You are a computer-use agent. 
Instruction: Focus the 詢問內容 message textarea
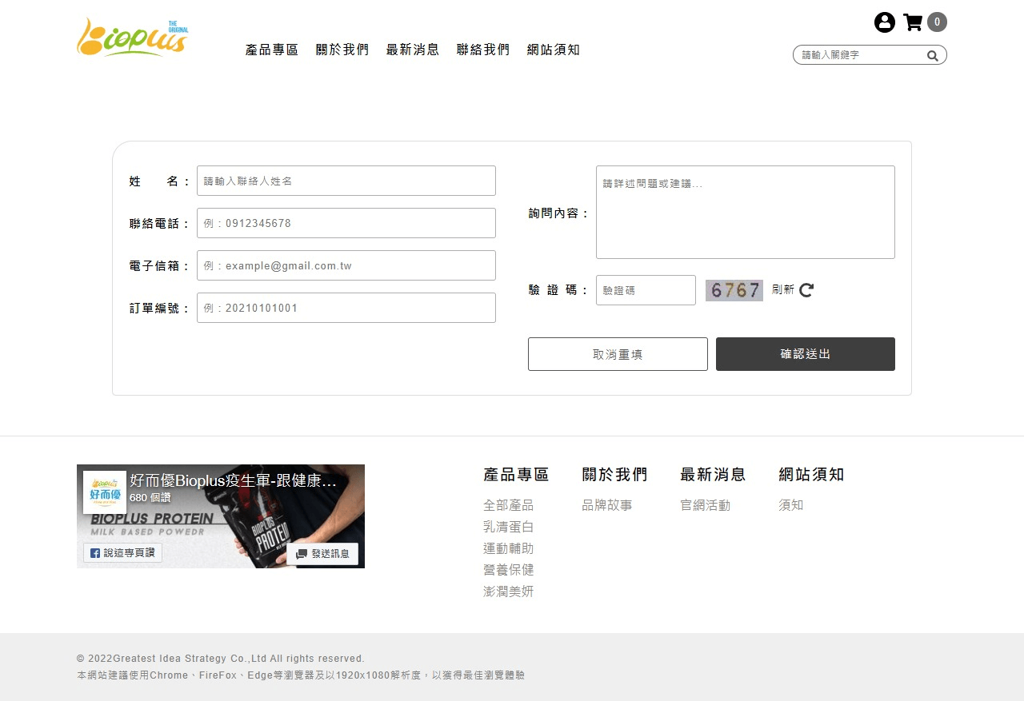point(746,212)
